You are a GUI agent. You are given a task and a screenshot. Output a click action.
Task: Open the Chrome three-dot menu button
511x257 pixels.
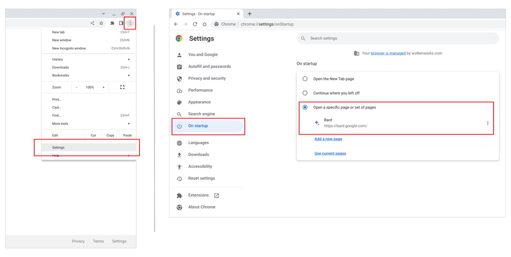(x=130, y=23)
